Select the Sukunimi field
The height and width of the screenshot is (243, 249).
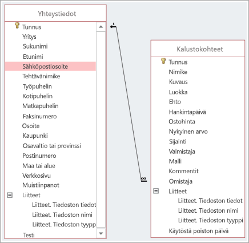click(35, 46)
